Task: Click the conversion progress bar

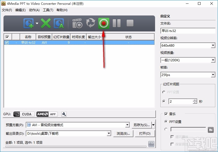Action: pyautogui.click(x=76, y=146)
